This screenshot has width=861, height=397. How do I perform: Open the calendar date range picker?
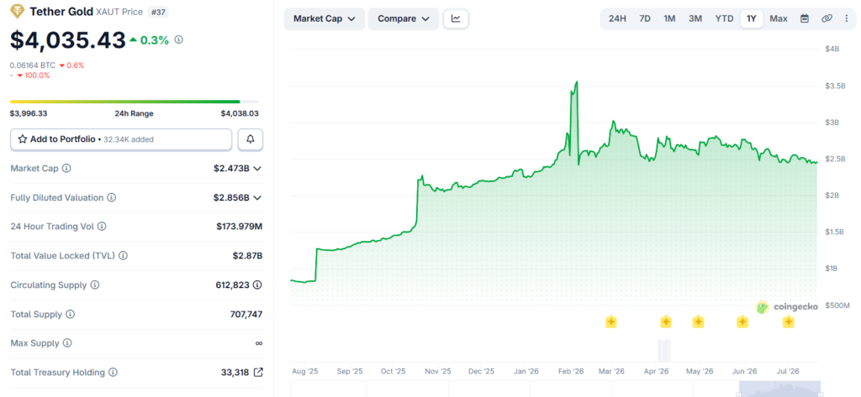coord(805,18)
